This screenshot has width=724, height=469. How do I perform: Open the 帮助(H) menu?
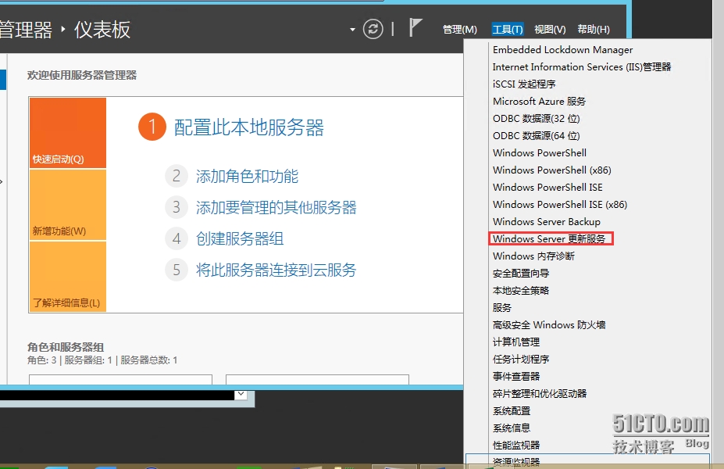(594, 30)
